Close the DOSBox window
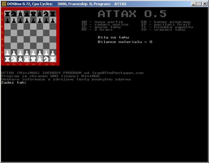The width and height of the screenshot is (209, 163). (205, 4)
